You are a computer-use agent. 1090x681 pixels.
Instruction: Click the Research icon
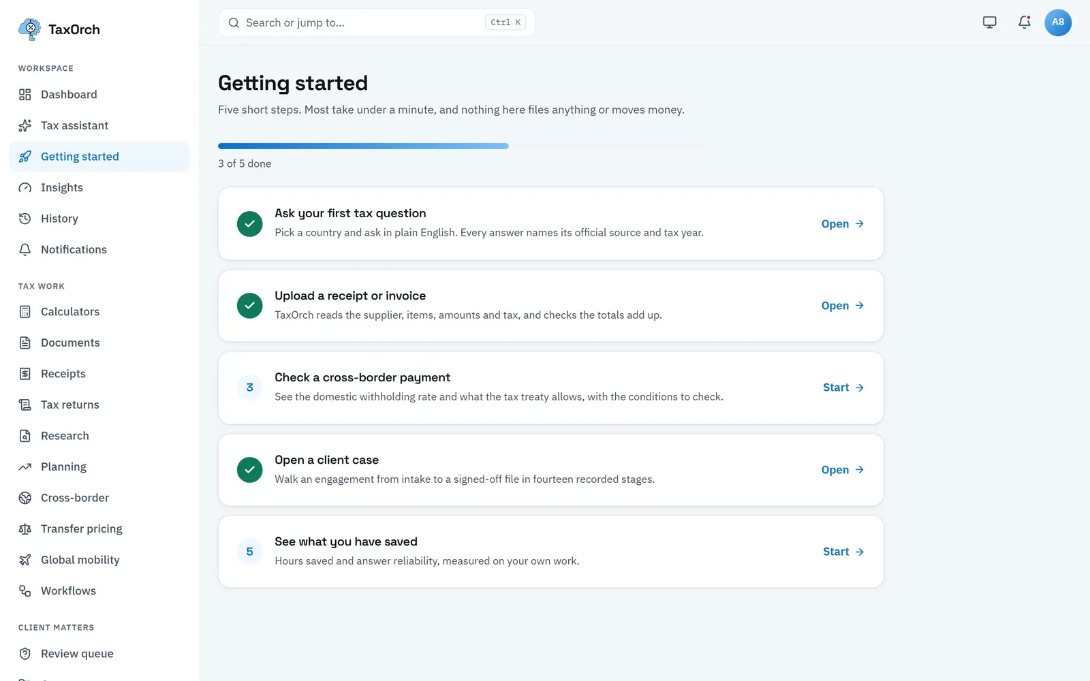(25, 436)
